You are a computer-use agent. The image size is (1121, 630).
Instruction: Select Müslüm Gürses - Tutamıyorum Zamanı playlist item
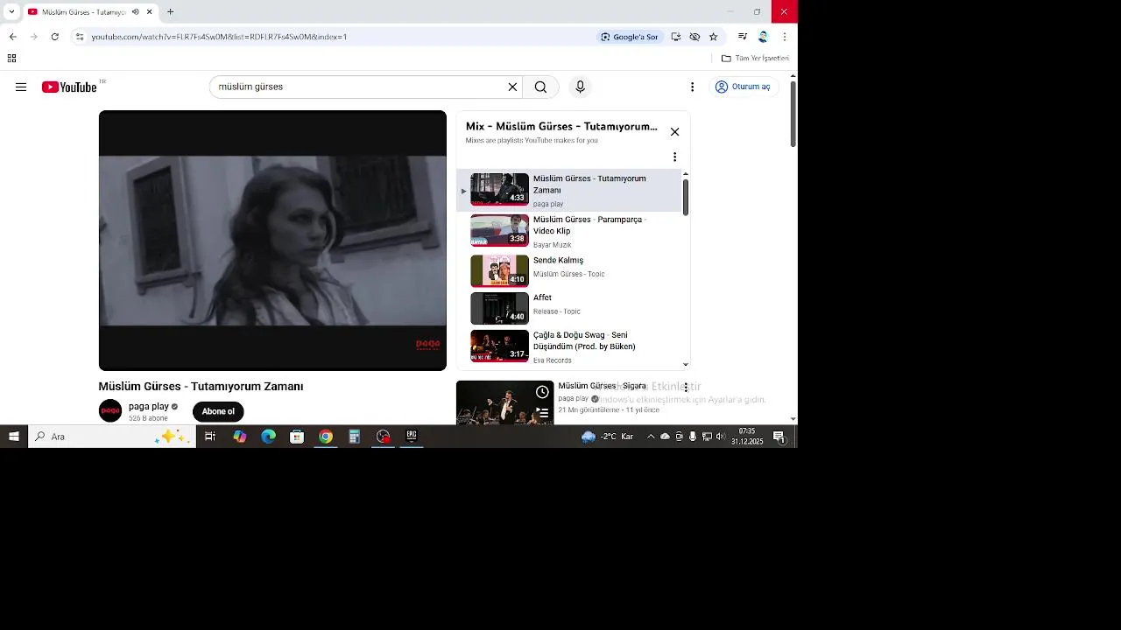[x=569, y=191]
